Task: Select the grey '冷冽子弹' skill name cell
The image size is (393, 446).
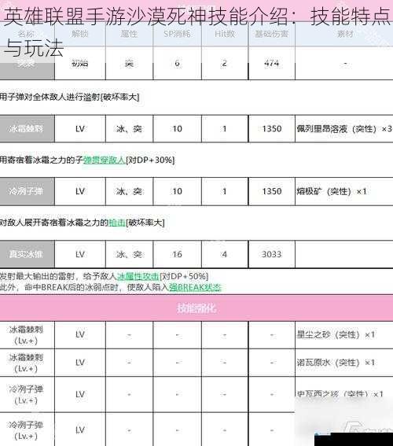Action: (x=27, y=191)
